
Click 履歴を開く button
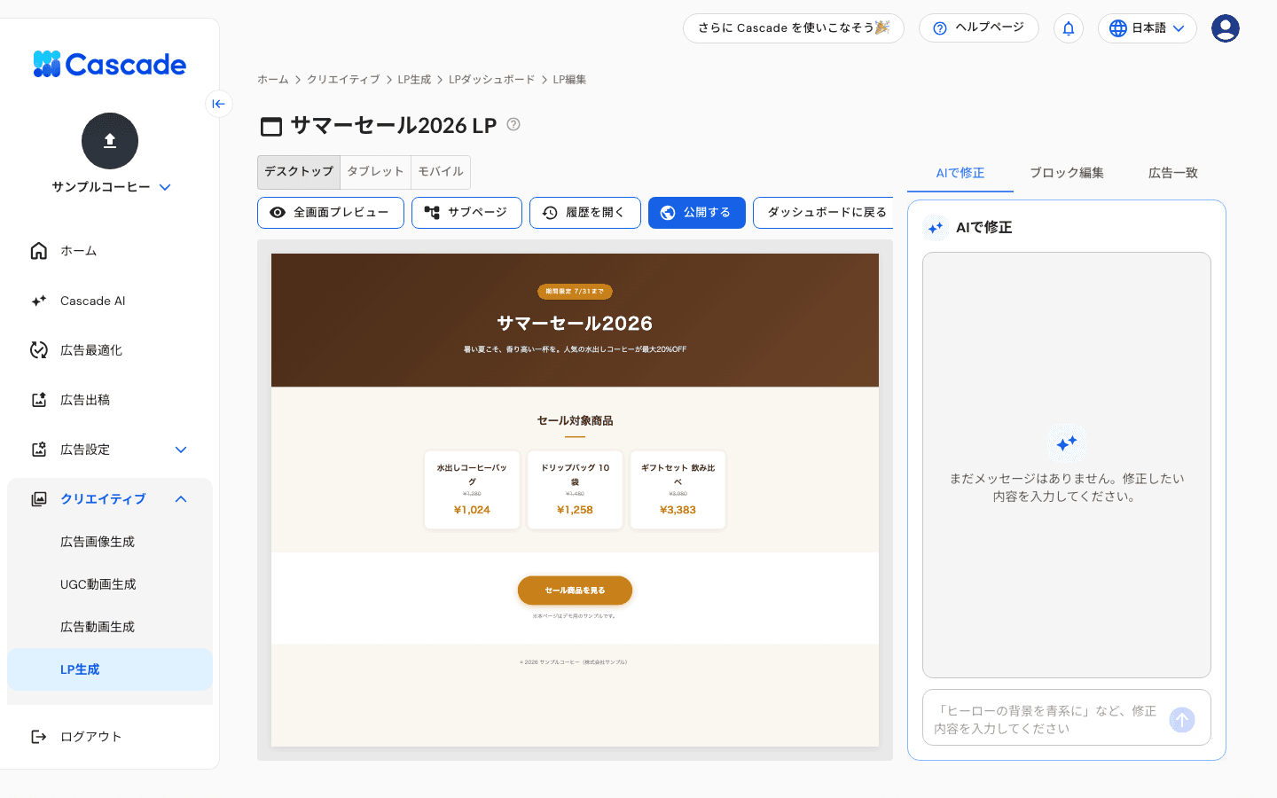click(585, 213)
